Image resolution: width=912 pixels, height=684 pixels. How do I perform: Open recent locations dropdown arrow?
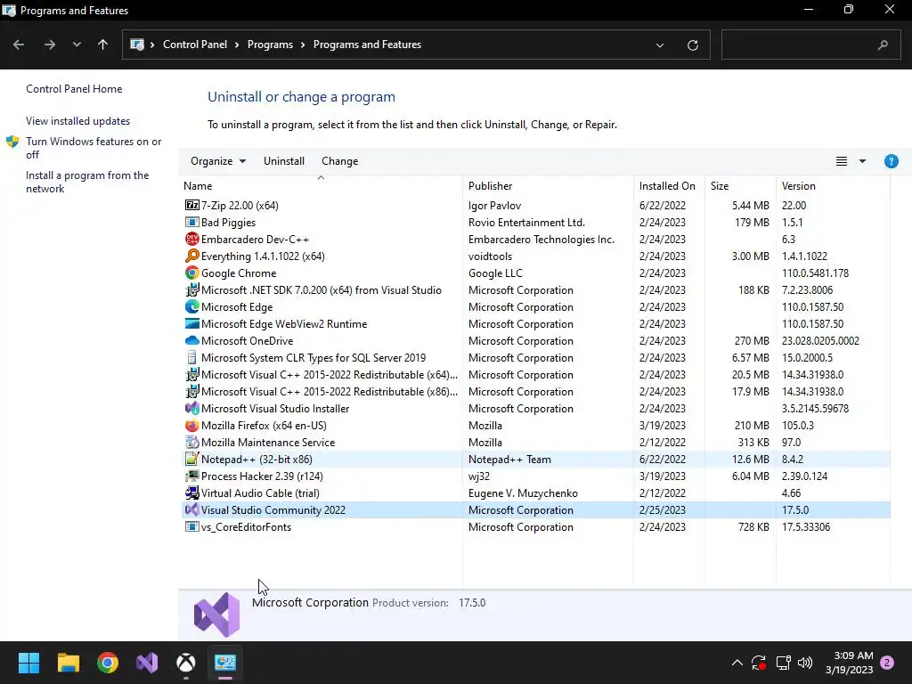pos(77,45)
